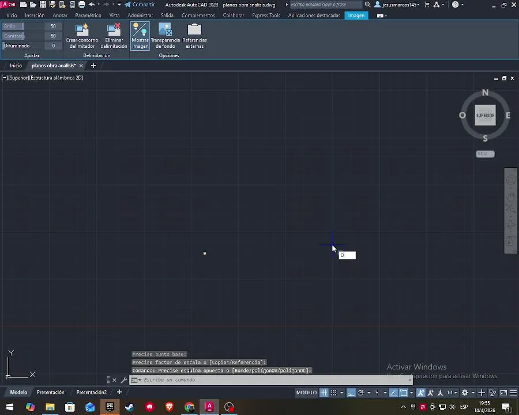This screenshot has height=415, width=519.
Task: Toggle Ortho mode in status bar
Action: 351,393
